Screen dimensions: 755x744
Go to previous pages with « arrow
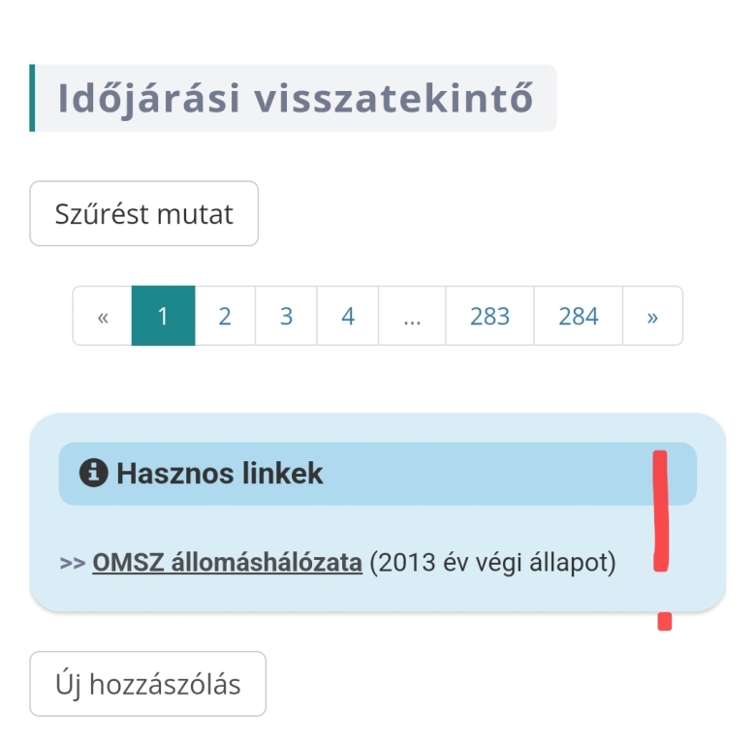point(102,316)
